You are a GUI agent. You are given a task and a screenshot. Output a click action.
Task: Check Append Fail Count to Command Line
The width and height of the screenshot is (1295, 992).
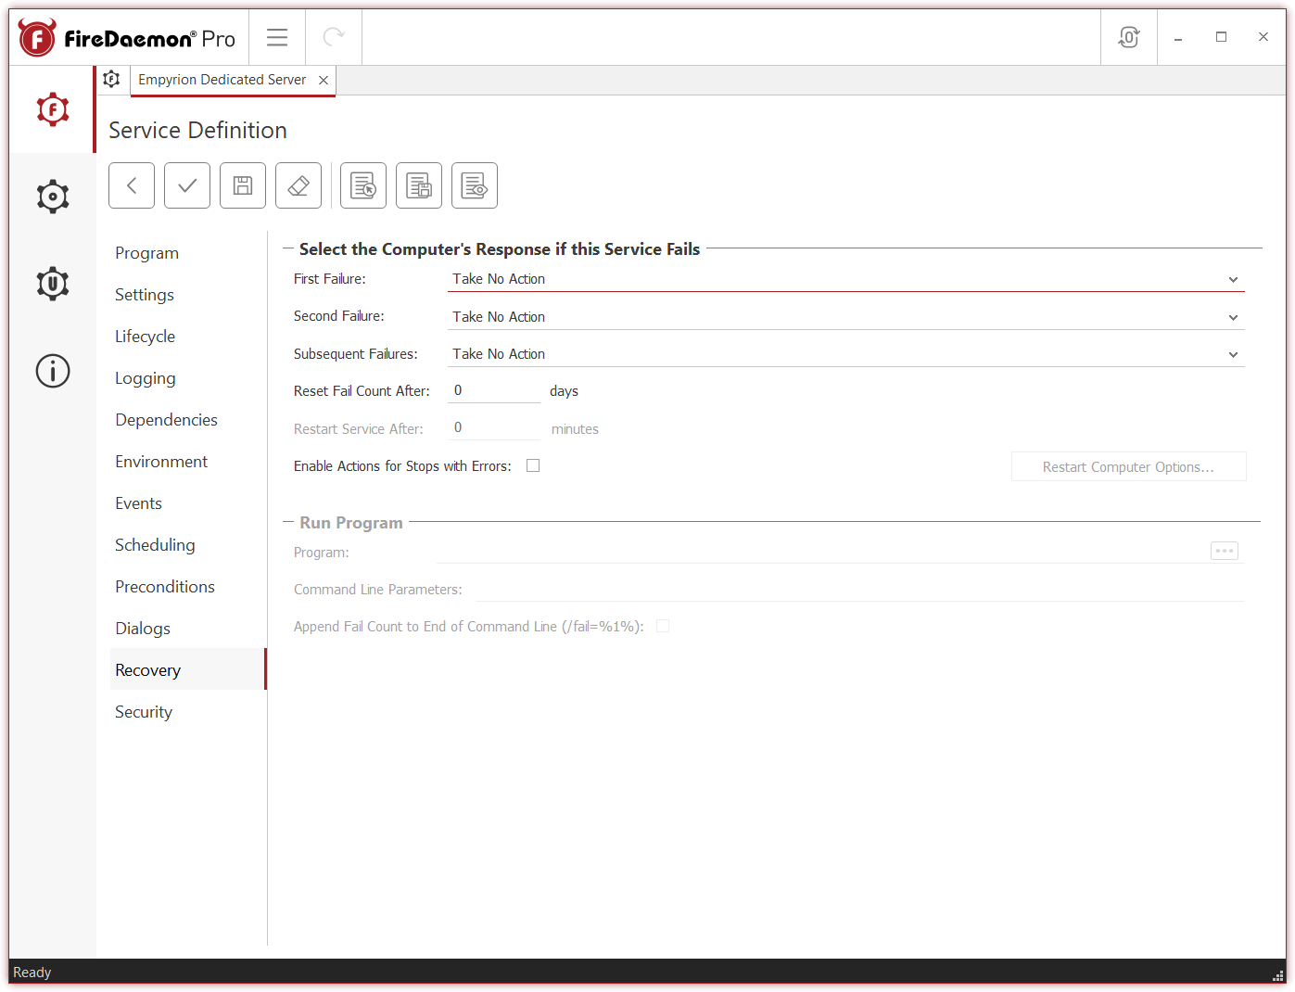[663, 626]
